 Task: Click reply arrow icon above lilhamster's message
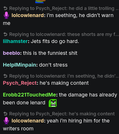click(5, 34)
